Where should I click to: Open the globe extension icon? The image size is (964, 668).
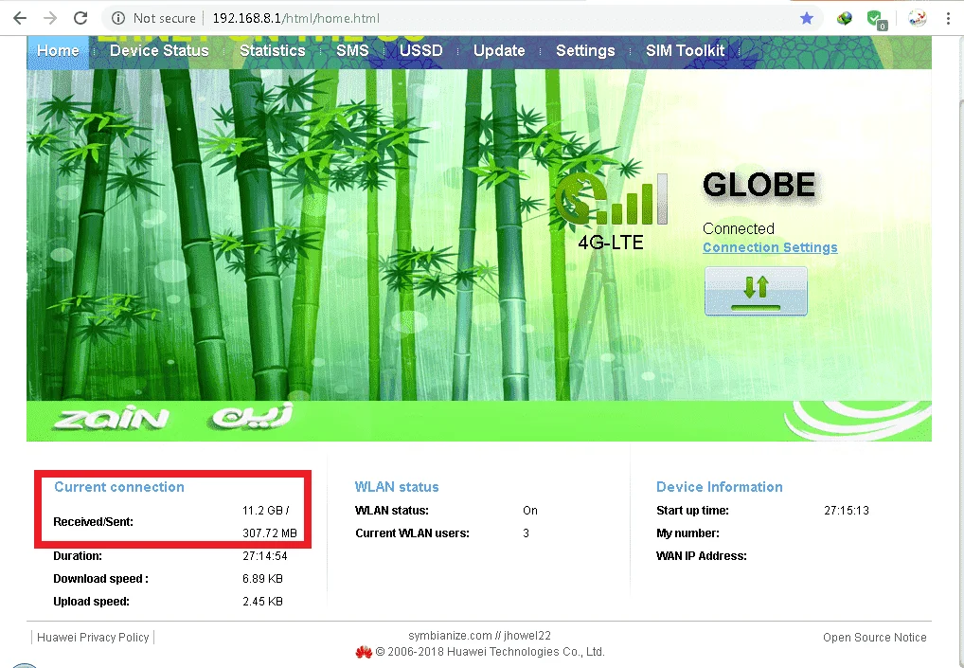[844, 18]
